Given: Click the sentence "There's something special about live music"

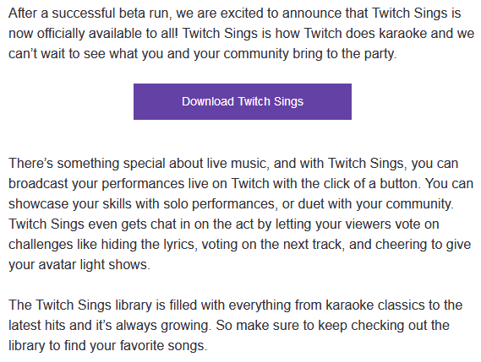Looking at the screenshot, I should (139, 163).
